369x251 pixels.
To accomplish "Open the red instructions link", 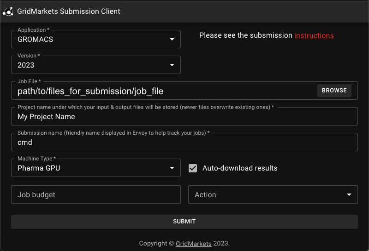I will tap(314, 36).
